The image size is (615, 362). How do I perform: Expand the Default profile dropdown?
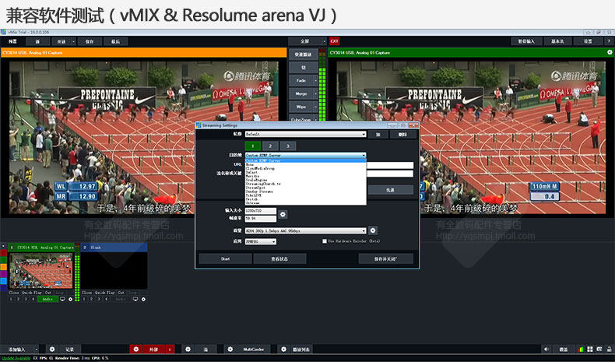click(305, 134)
